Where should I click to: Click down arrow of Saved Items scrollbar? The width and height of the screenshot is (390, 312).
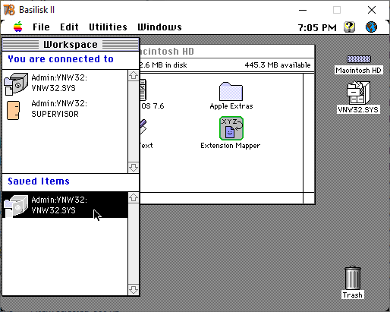134,290
